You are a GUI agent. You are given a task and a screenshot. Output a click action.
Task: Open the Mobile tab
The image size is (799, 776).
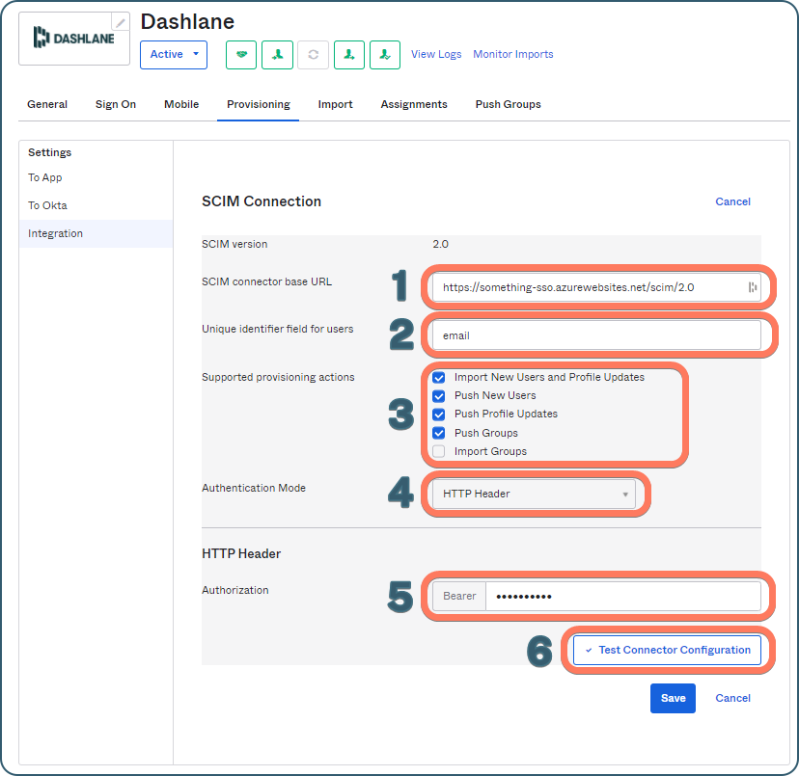[181, 104]
